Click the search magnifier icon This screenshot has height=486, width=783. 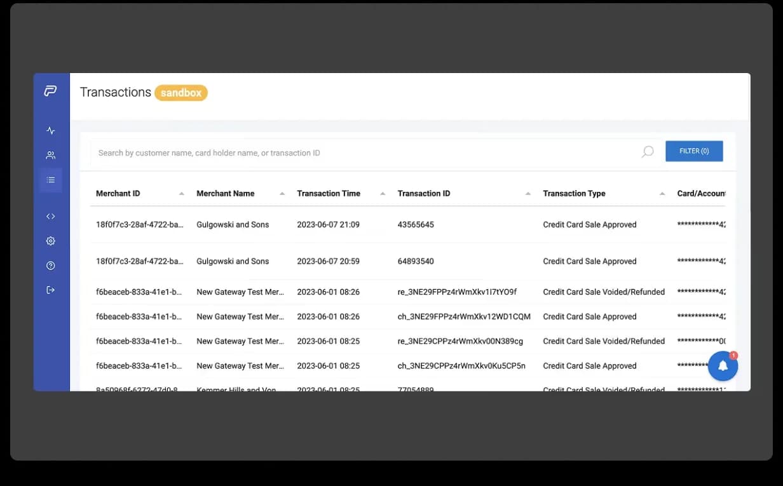click(x=647, y=152)
